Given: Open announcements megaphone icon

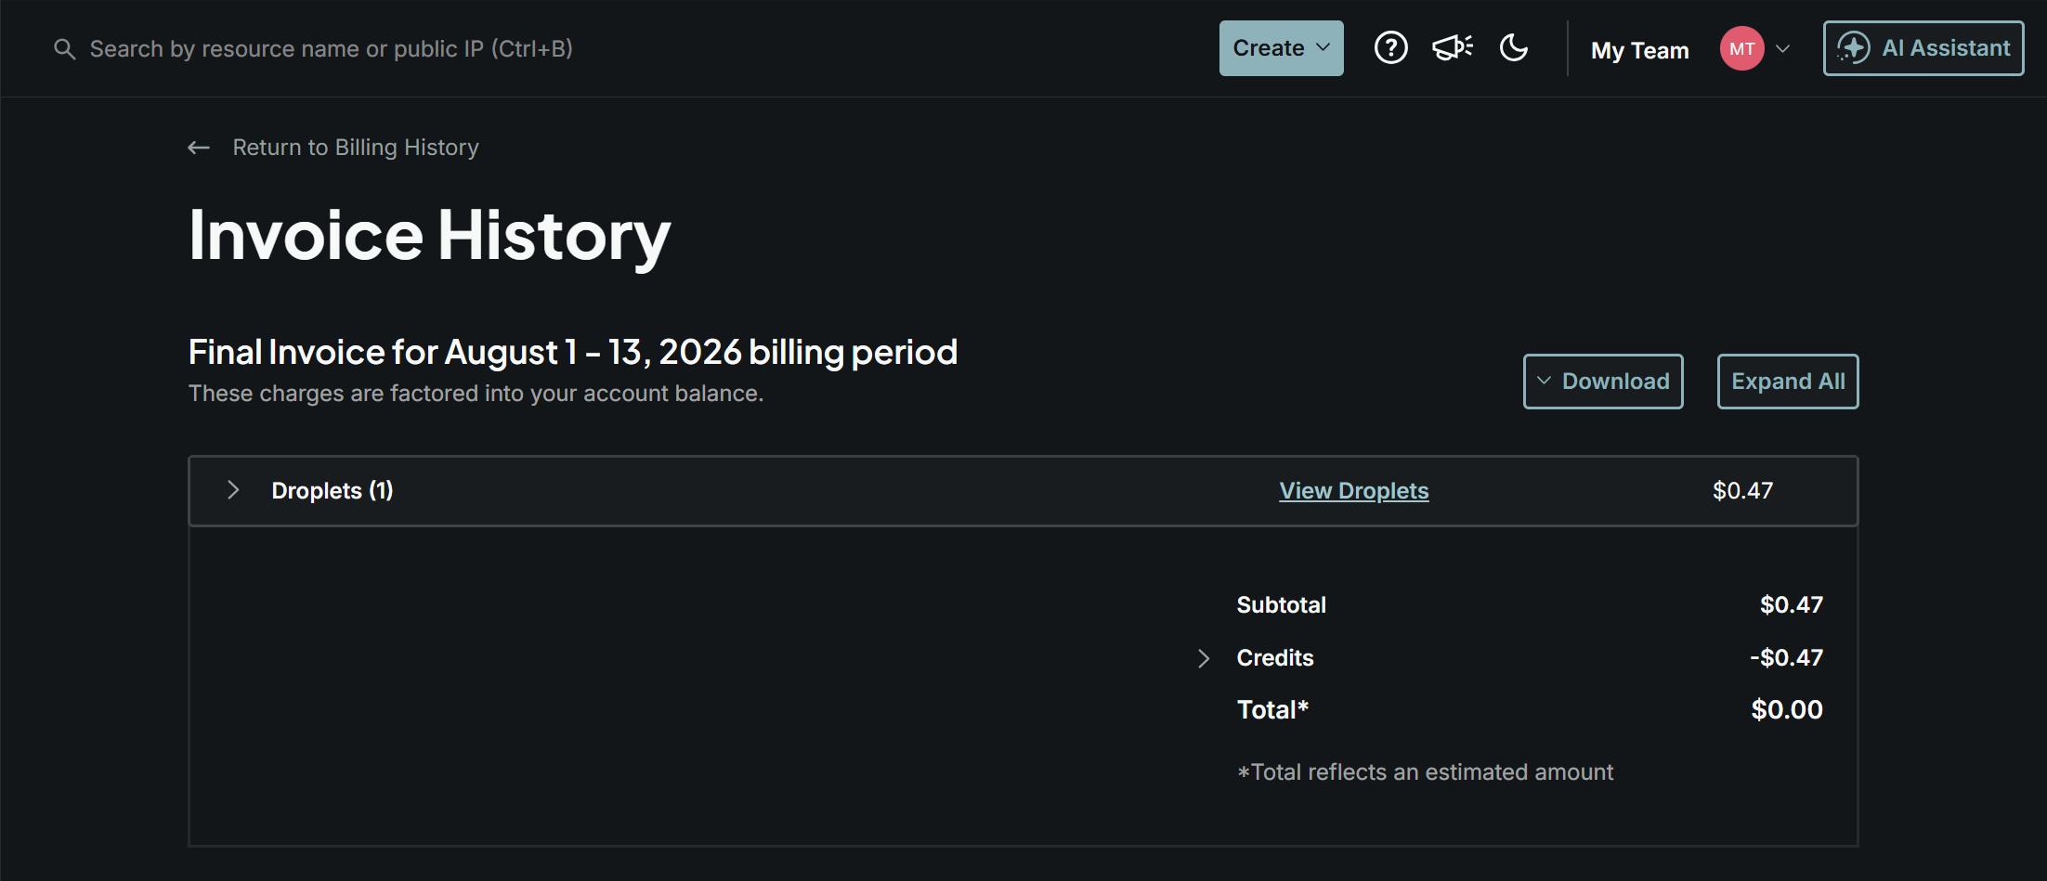Looking at the screenshot, I should tap(1453, 47).
